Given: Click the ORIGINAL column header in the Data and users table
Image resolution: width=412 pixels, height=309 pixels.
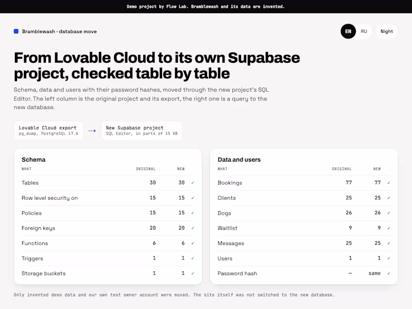Looking at the screenshot, I should 341,169.
